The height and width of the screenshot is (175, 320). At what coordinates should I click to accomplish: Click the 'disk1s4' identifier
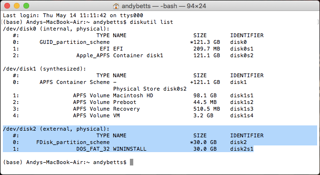(242, 115)
